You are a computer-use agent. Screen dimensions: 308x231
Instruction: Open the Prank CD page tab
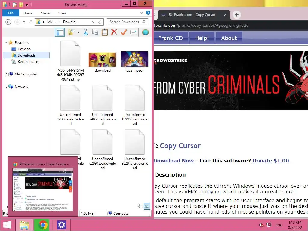171,38
